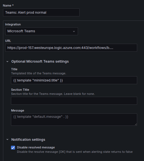Click the Message textarea with default.message placeholder
This screenshot has height=161, width=144.
point(74,119)
